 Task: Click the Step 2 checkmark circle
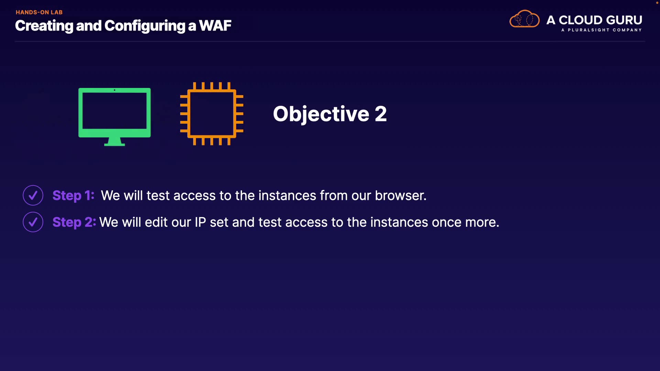33,222
